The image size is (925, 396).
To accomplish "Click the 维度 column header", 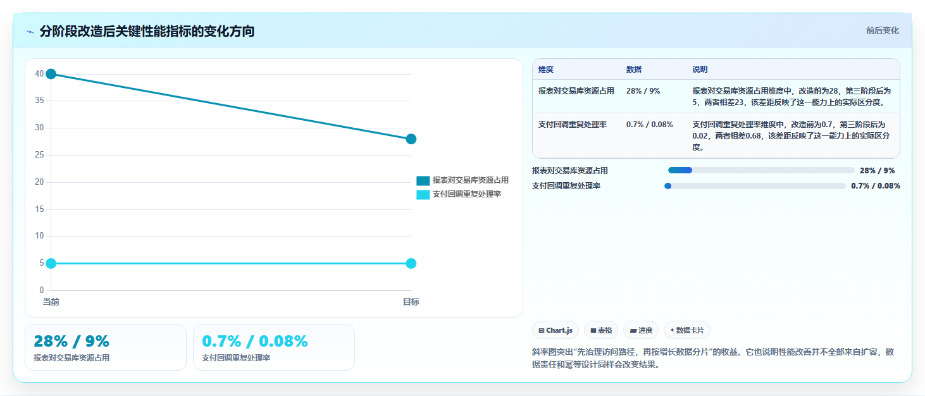I will (x=546, y=70).
